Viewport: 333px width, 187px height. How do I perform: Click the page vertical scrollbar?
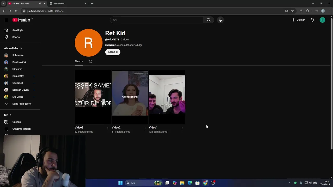click(331, 83)
